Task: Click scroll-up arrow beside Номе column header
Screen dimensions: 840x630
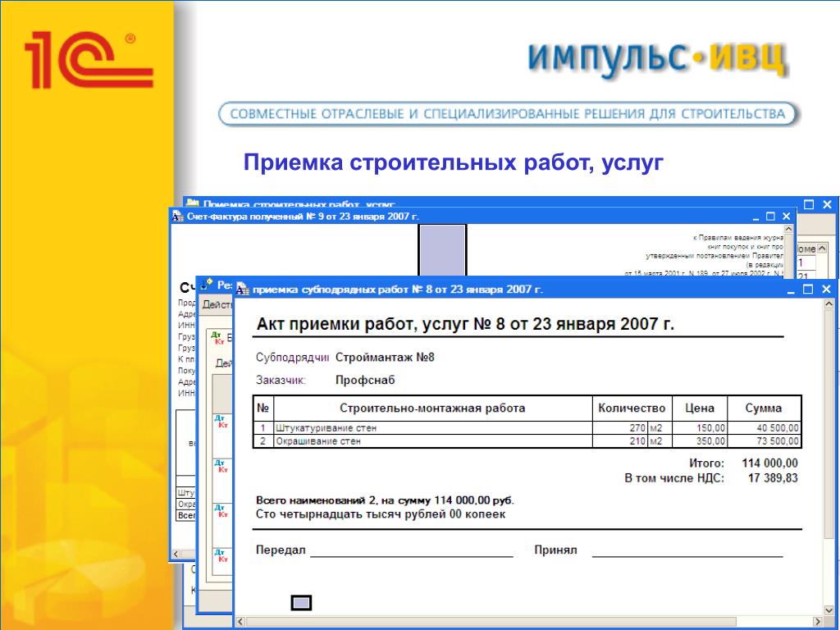Action: click(822, 249)
